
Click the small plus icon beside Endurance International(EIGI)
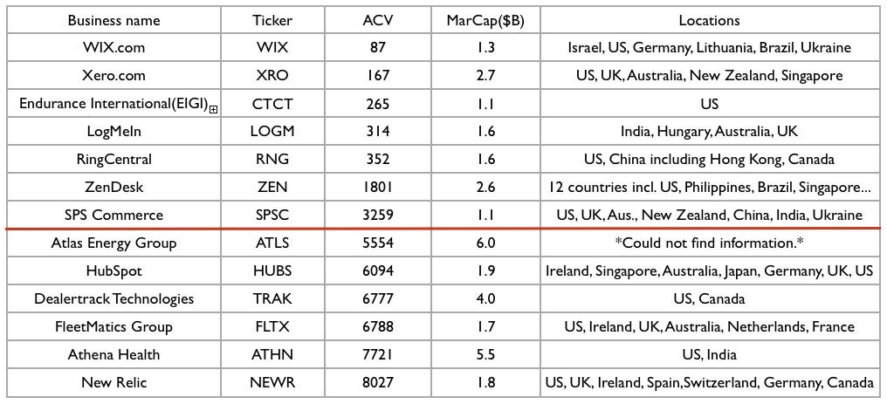(x=213, y=110)
